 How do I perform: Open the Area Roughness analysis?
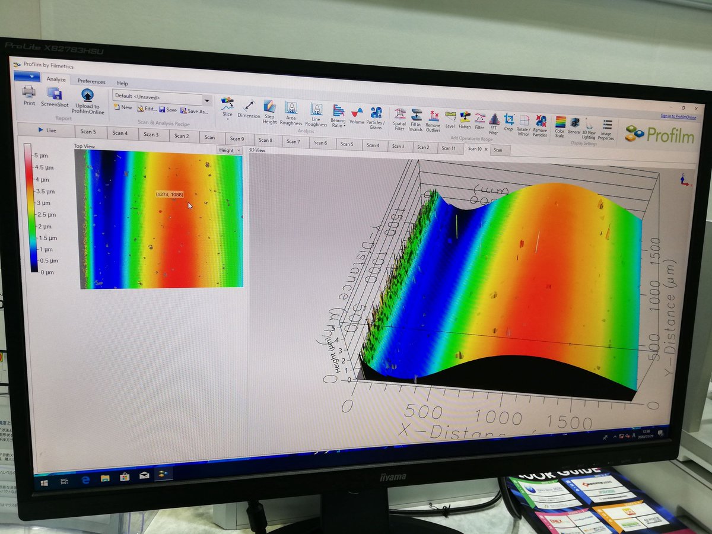[291, 114]
